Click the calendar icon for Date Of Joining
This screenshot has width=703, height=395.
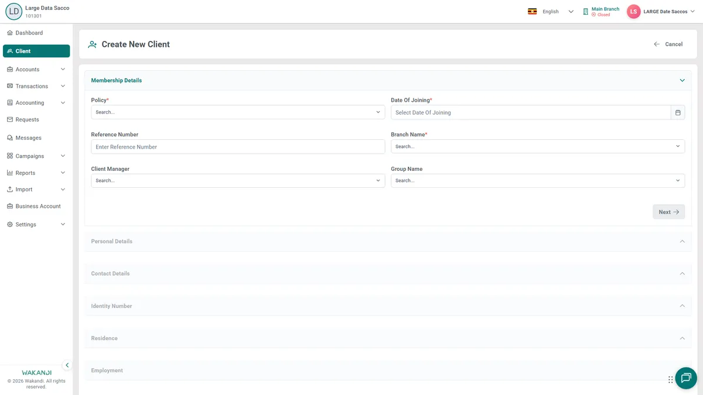[x=678, y=112]
